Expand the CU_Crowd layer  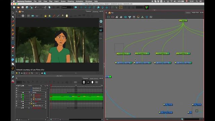[x=31, y=99]
